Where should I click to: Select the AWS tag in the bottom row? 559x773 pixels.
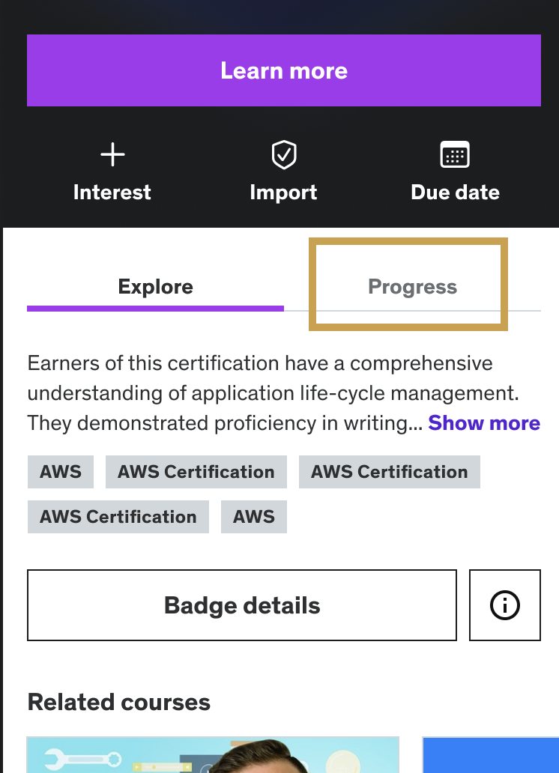pyautogui.click(x=254, y=517)
